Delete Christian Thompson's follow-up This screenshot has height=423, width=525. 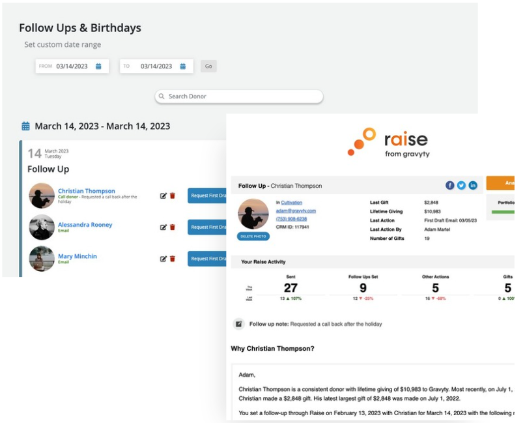coord(173,196)
